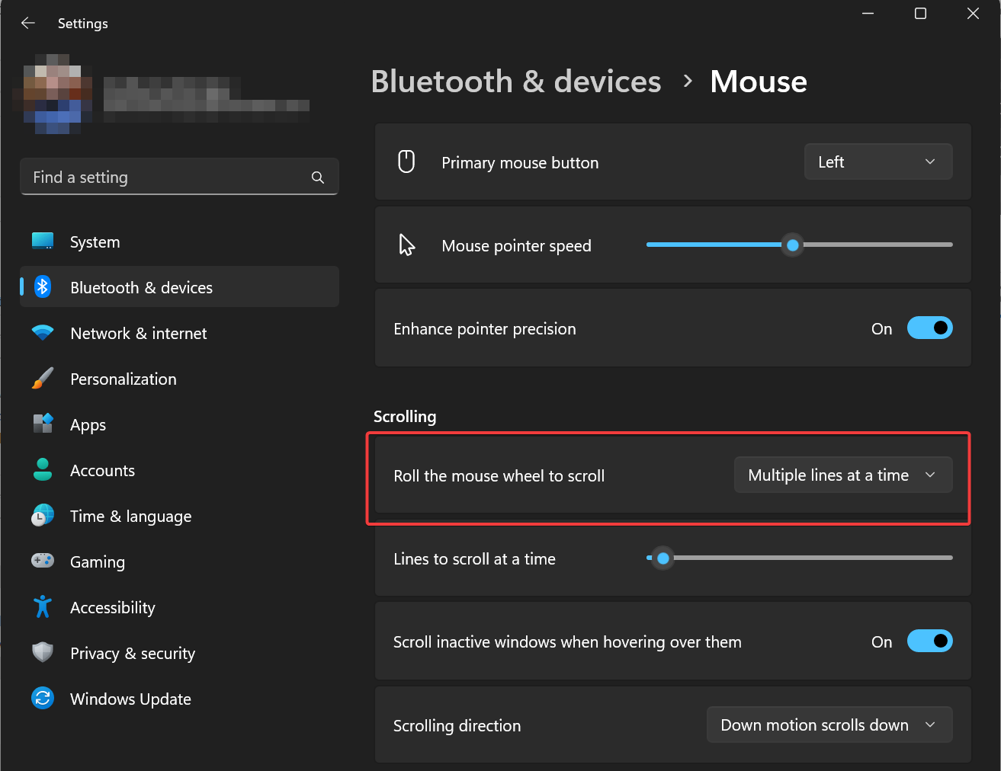This screenshot has height=771, width=1001.
Task: Click the Privacy shield icon
Action: [x=43, y=653]
